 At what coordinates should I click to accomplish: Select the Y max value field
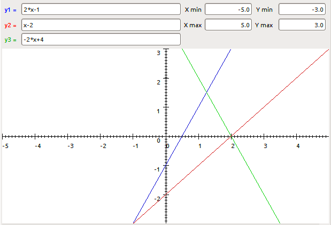click(x=302, y=25)
